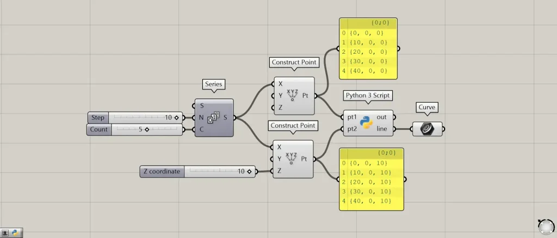557x238 pixels.
Task: Click the Step slider diamond grip
Action: pos(176,117)
